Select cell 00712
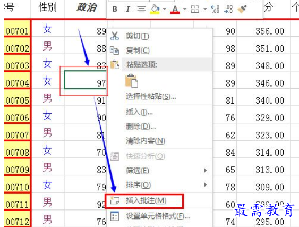This screenshot has height=227, width=299. (17, 219)
